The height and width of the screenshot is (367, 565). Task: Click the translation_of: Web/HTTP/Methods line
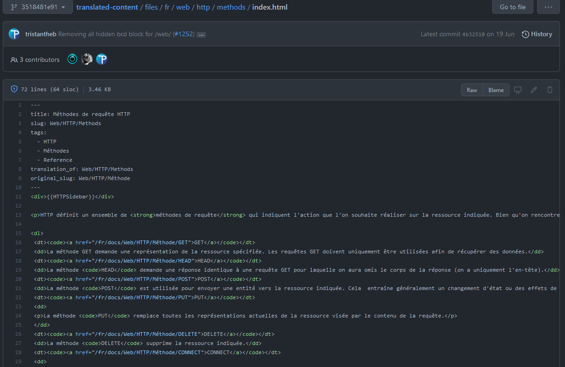tap(82, 169)
